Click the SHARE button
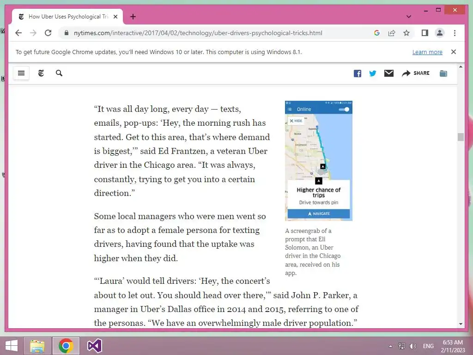The height and width of the screenshot is (355, 473). click(415, 73)
